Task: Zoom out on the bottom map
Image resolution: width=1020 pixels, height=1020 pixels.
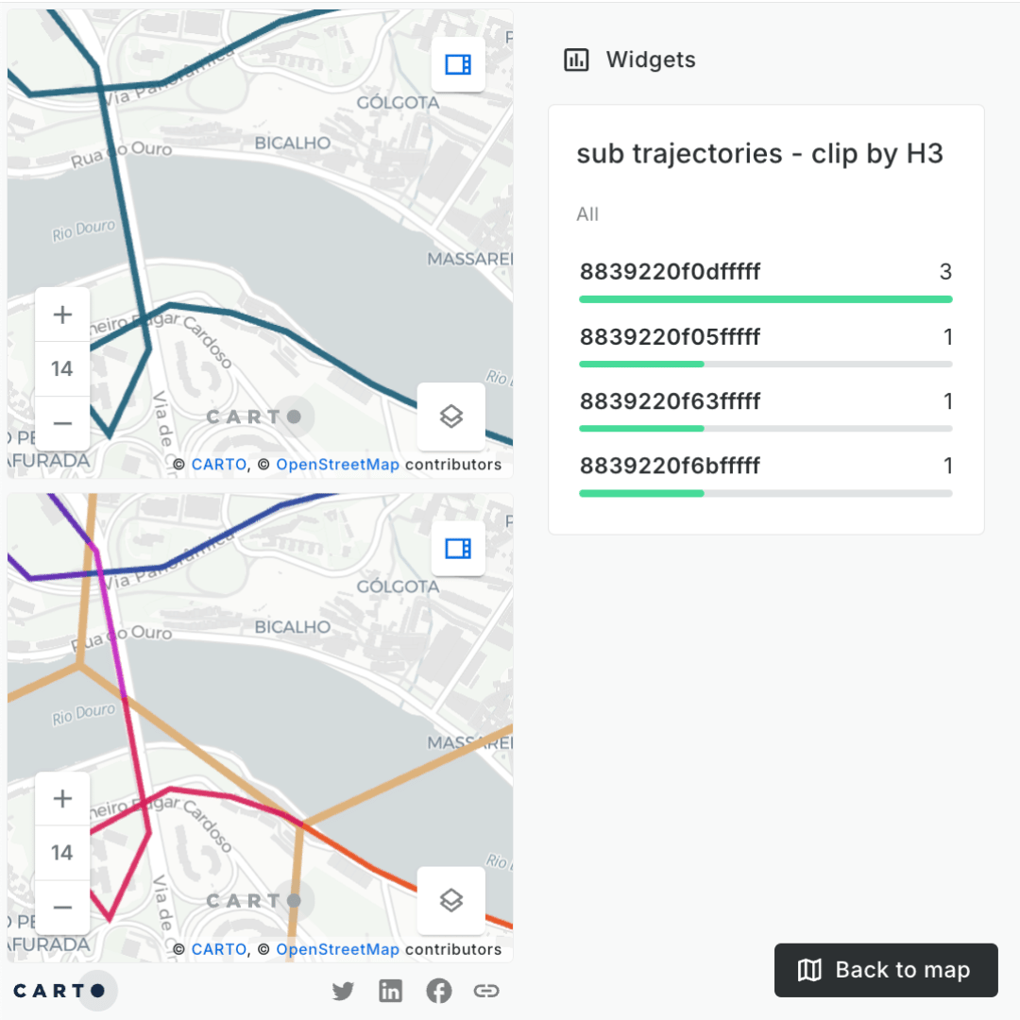Action: [x=62, y=908]
